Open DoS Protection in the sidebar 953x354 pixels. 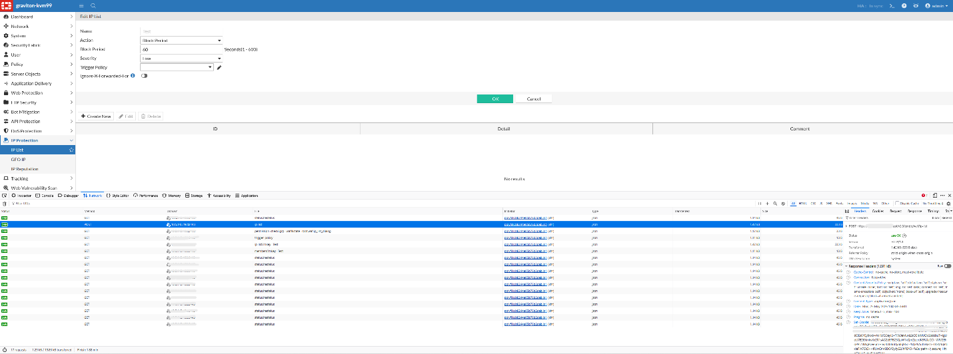[37, 131]
